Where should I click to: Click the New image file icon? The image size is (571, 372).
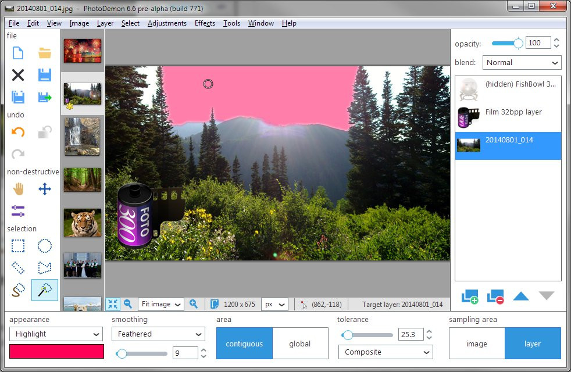(x=18, y=53)
